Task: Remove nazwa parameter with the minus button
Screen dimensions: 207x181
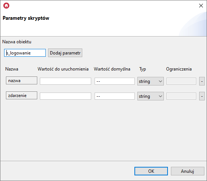Action: click(x=202, y=81)
